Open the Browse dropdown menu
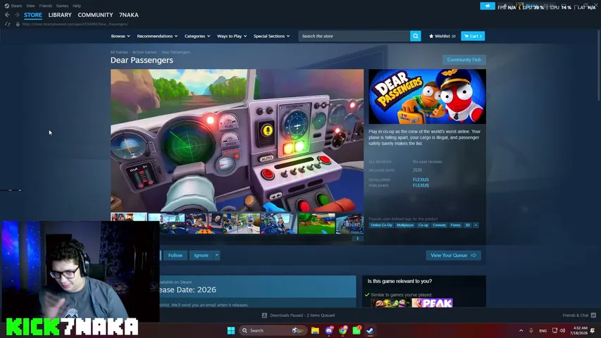The height and width of the screenshot is (338, 601). point(120,36)
